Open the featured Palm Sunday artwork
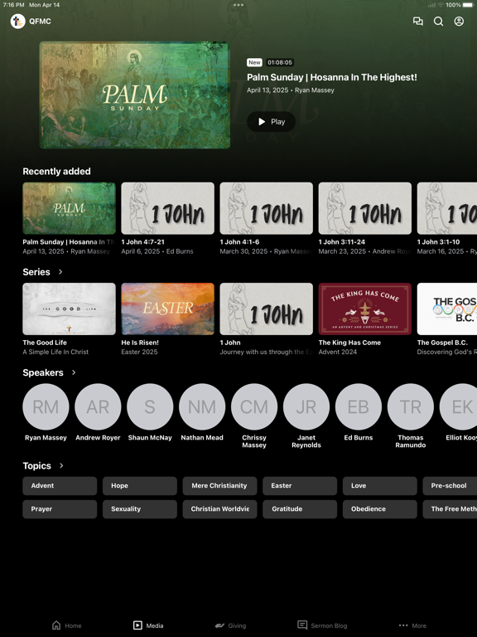 (135, 95)
